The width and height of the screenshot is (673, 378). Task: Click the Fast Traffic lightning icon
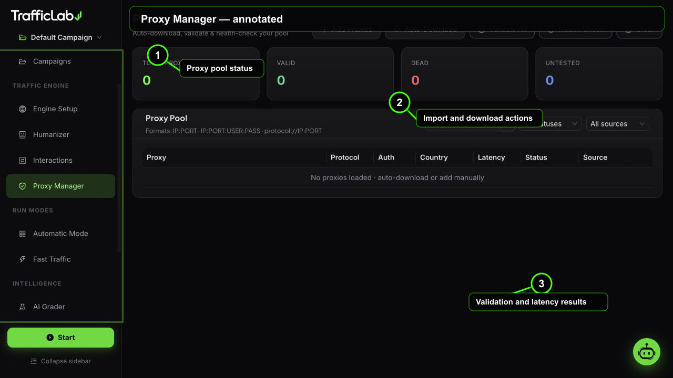click(22, 259)
